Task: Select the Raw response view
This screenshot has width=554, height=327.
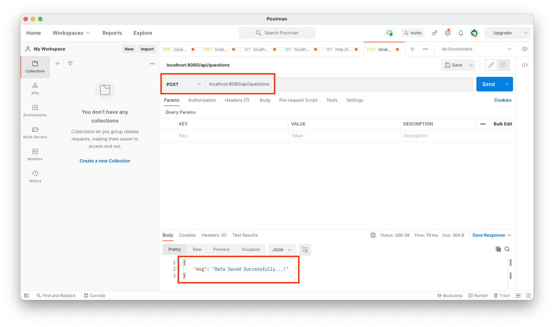Action: pyautogui.click(x=197, y=249)
